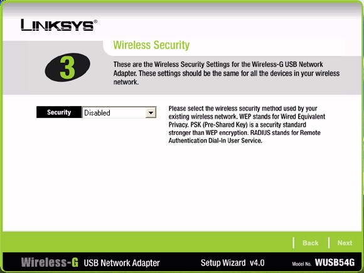Image resolution: width=364 pixels, height=273 pixels.
Task: Click USB Network Adapter footer text
Action: point(122,263)
